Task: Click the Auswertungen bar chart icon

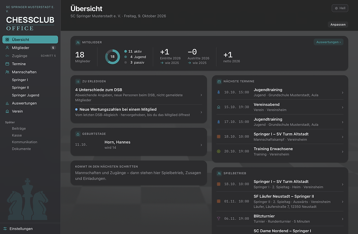Action: click(7, 103)
